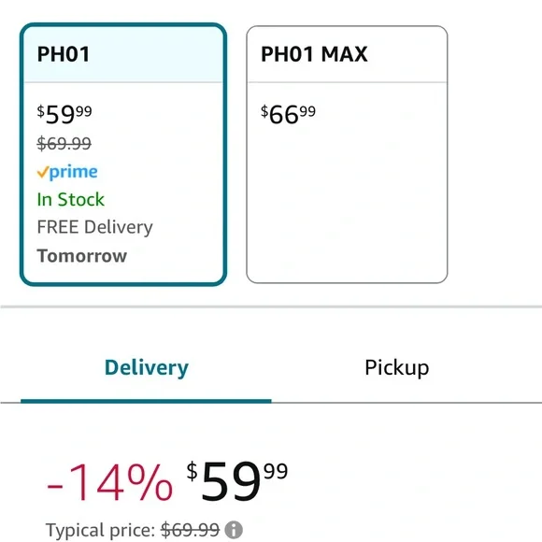Click the FREE Delivery text
The width and height of the screenshot is (542, 542).
[94, 227]
